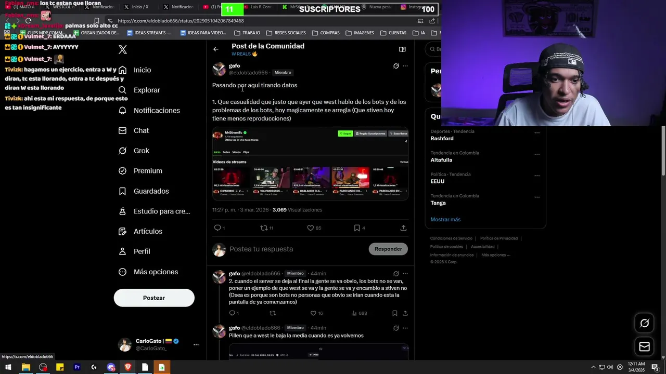Open IDEAS PARA VIDEO bookmark
The width and height of the screenshot is (666, 374).
(203, 33)
